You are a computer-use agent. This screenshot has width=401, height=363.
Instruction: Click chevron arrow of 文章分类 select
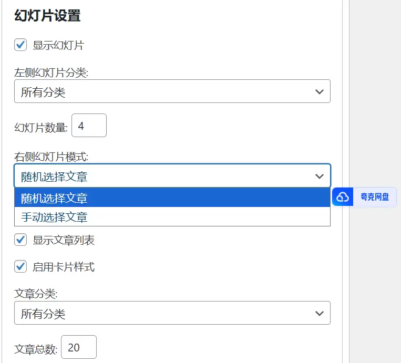[x=319, y=313]
